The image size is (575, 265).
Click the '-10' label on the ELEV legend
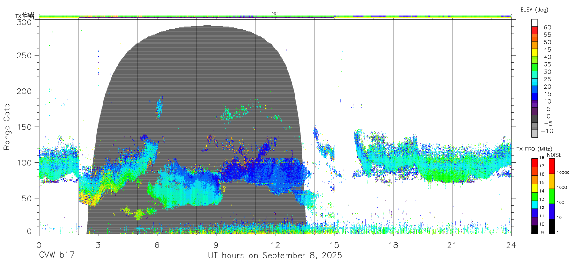547,131
